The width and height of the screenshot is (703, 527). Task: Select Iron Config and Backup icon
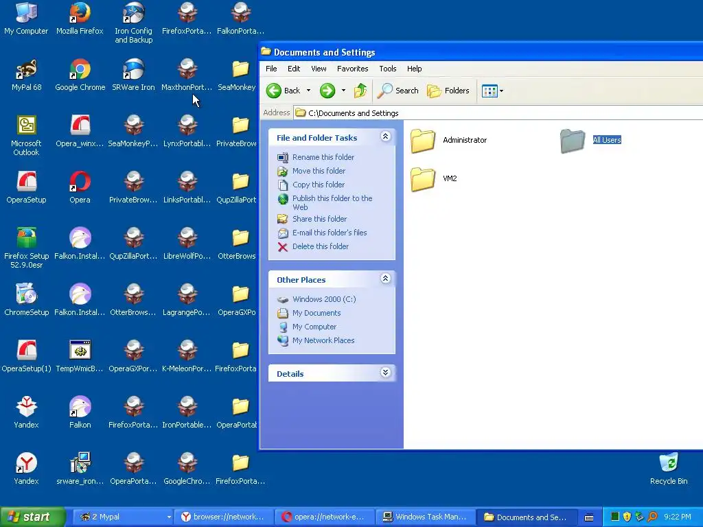point(134,23)
